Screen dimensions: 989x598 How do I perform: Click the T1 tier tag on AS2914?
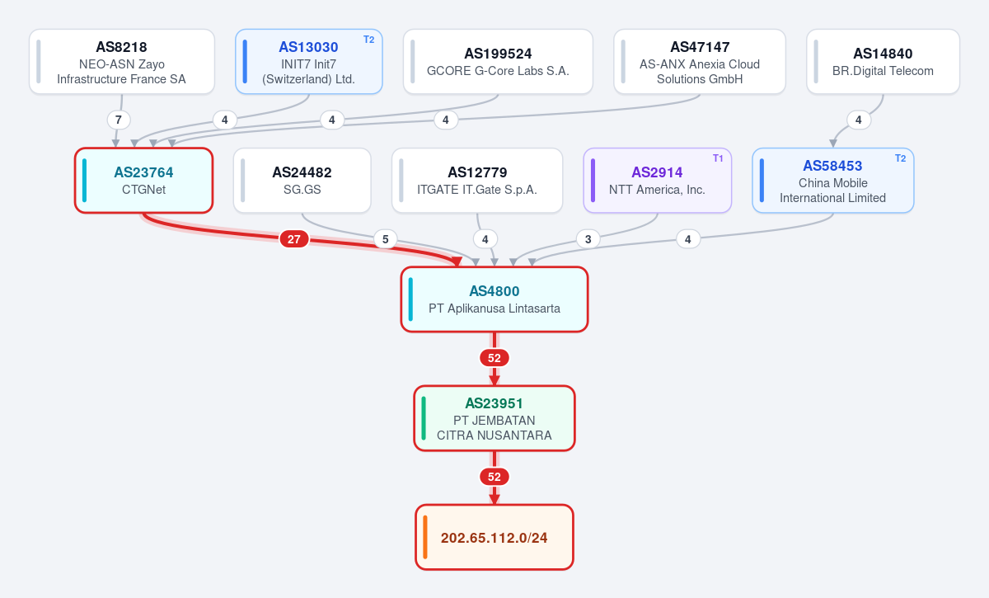click(x=718, y=158)
